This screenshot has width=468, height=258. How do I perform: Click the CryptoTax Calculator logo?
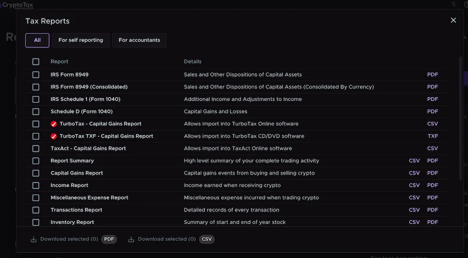17,5
